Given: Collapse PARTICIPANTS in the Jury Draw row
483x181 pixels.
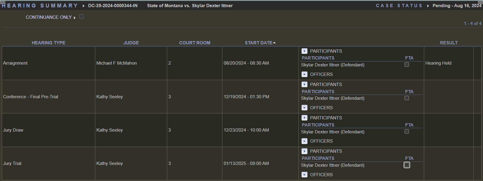Looking at the screenshot, I should click(x=304, y=118).
